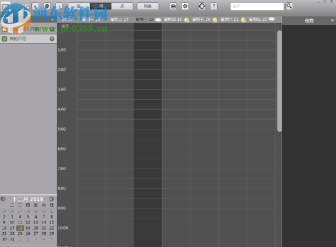
Task: Click the cloud weather icon for 星期日 22
Action: (272, 19)
